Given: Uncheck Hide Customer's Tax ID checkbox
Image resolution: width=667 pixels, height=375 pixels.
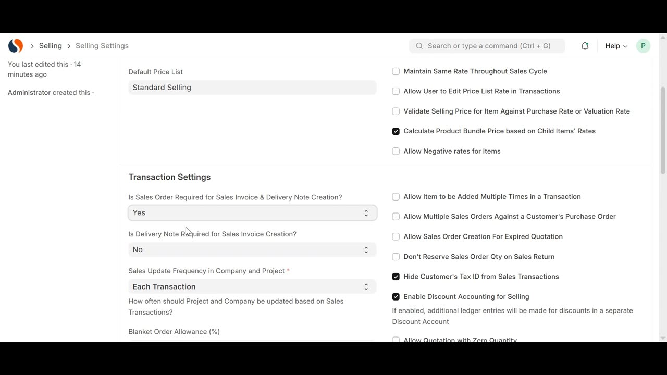Looking at the screenshot, I should click(396, 277).
